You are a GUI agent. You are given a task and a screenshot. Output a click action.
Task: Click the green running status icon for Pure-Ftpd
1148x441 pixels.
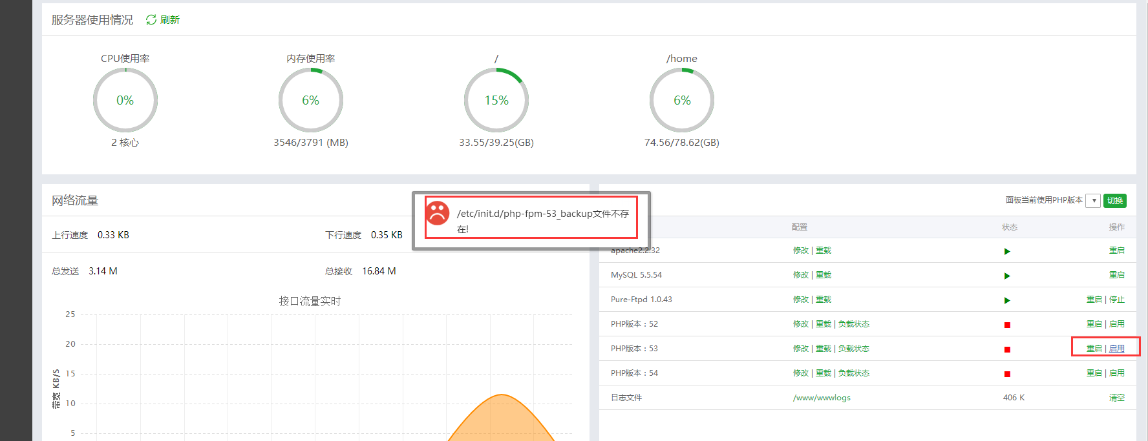click(x=1007, y=300)
